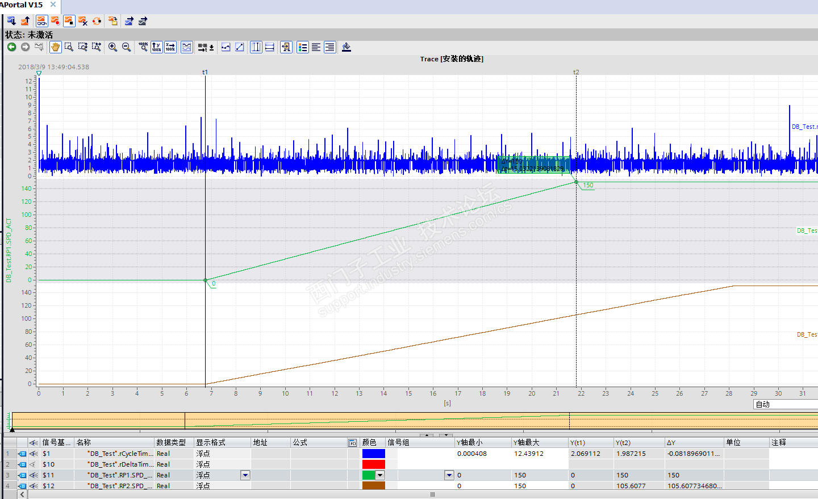Click the activate recording icon
Screen dimensions: 818x499
point(55,21)
